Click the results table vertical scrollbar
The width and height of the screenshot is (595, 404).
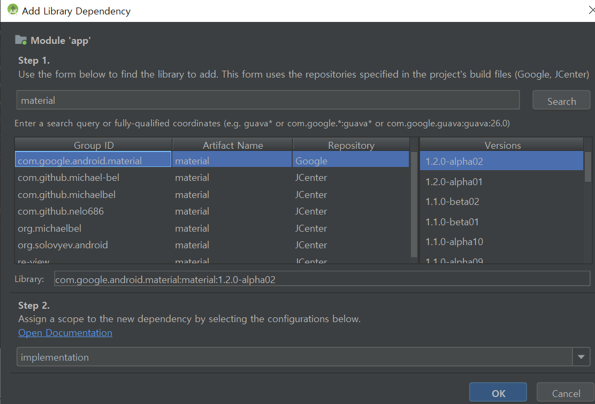tap(414, 204)
